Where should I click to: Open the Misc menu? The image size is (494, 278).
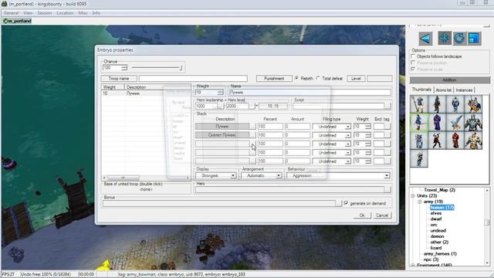point(83,13)
